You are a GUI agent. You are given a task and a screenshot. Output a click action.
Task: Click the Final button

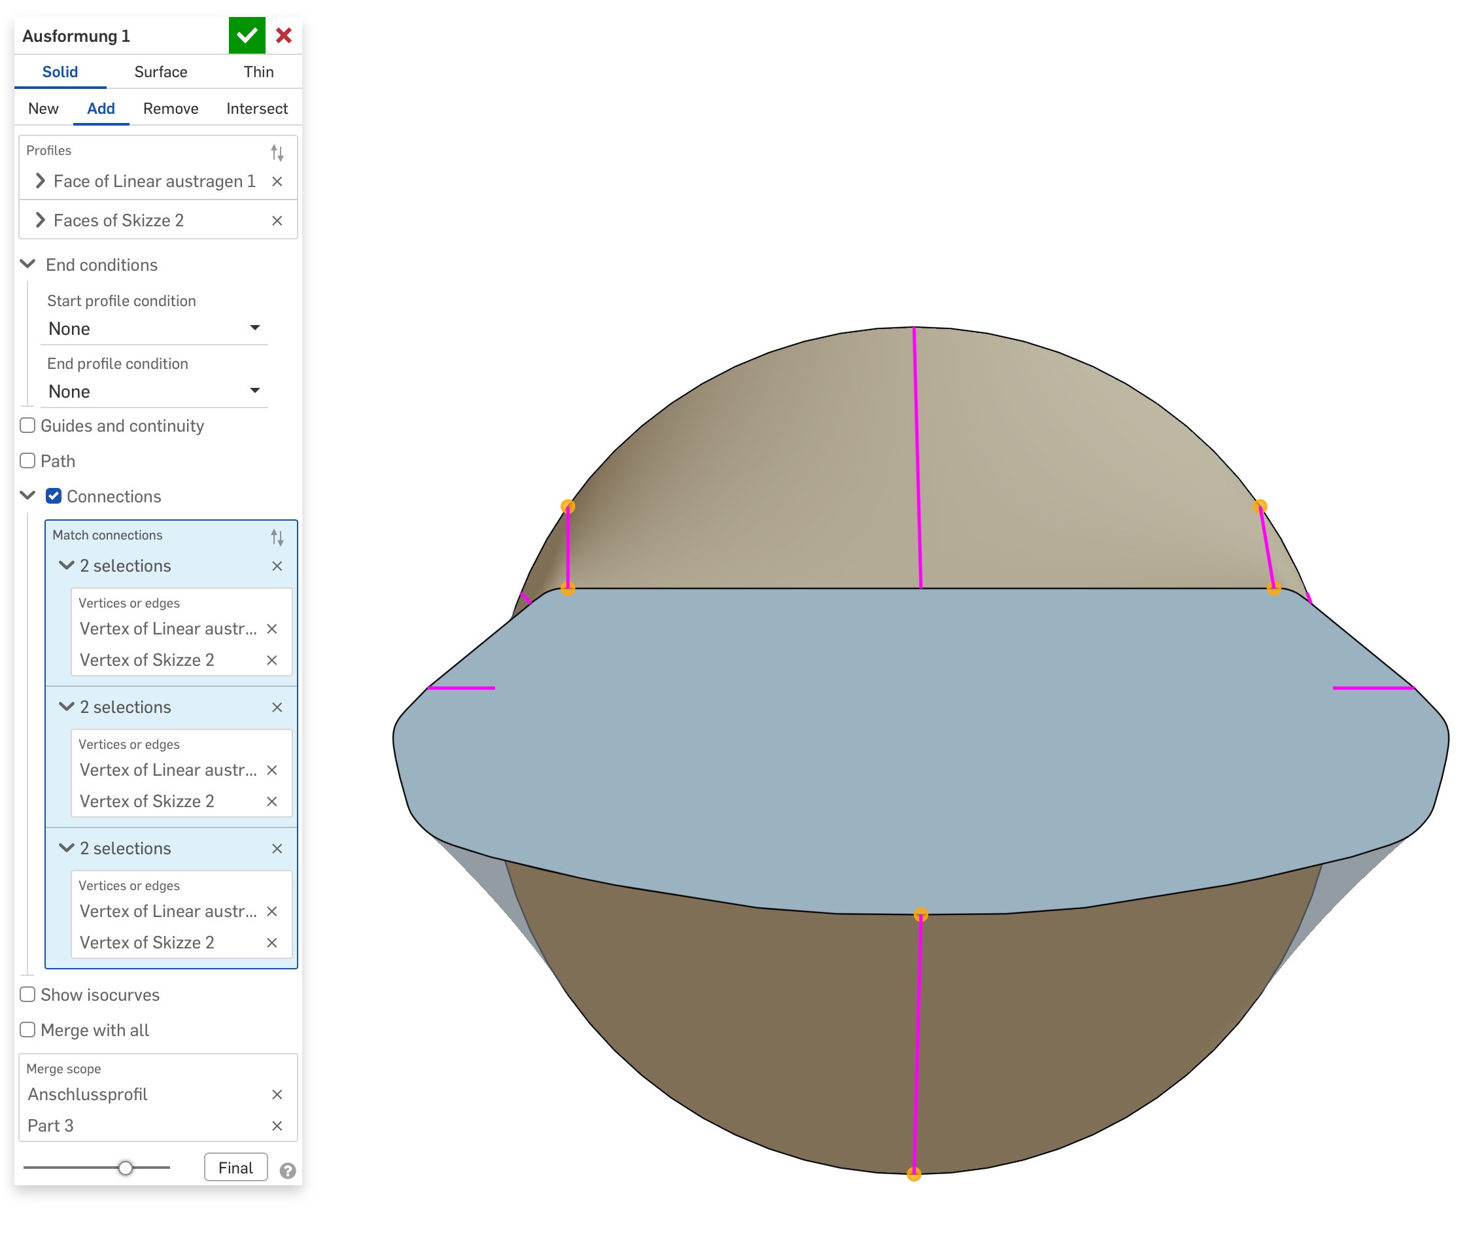pos(235,1168)
